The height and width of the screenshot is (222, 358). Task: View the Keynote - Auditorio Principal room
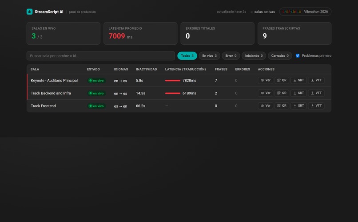pyautogui.click(x=265, y=80)
